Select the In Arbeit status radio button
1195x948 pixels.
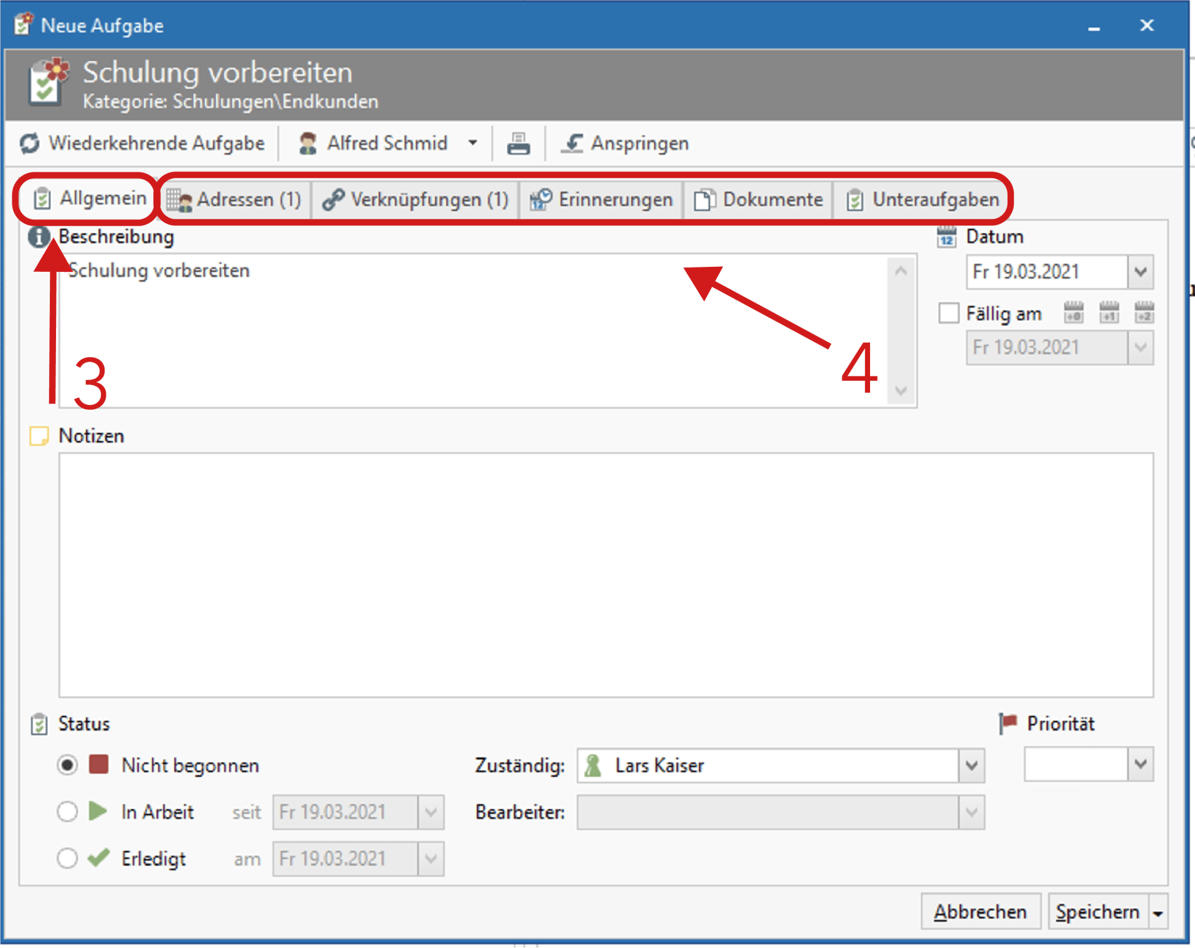click(67, 812)
